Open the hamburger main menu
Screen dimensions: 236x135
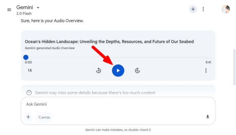(9, 10)
